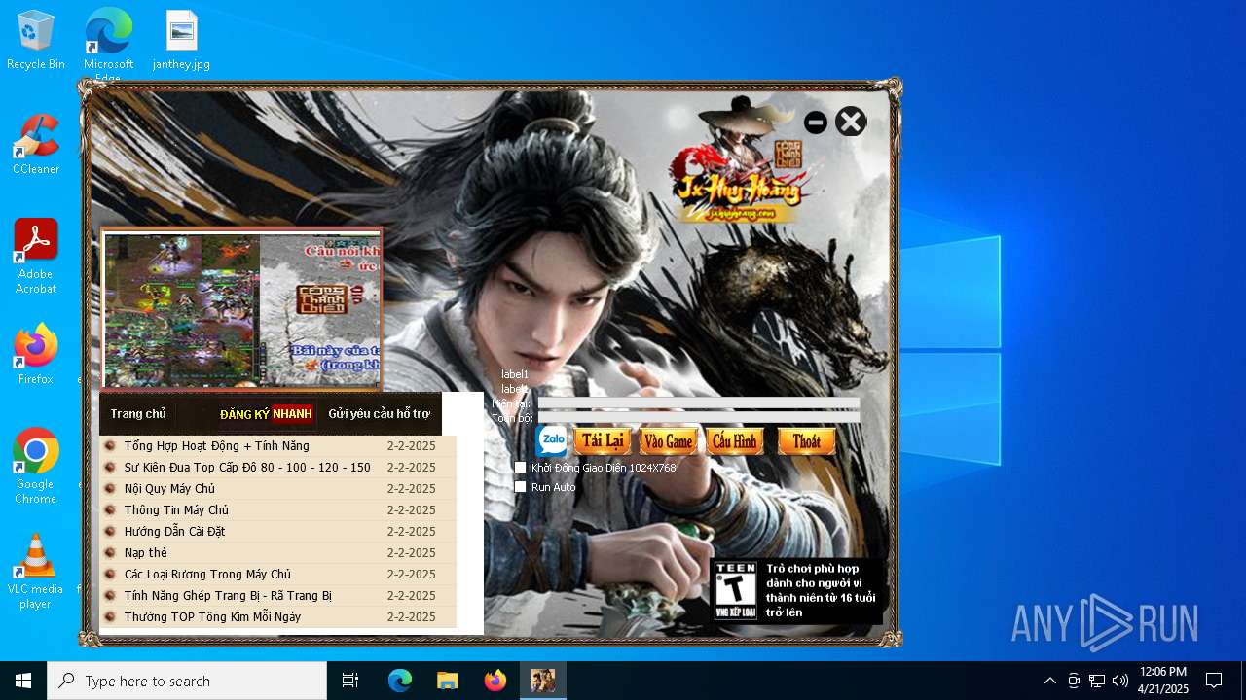The height and width of the screenshot is (700, 1246).
Task: Click bullet icon beside Nạp thẻ
Action: [x=110, y=553]
